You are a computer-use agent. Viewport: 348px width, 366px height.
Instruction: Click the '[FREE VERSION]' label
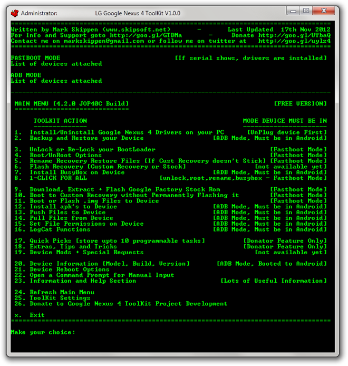click(x=301, y=104)
